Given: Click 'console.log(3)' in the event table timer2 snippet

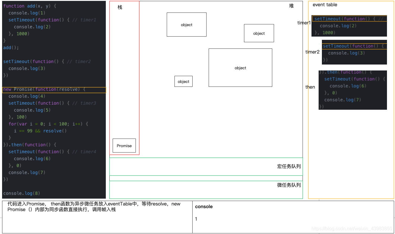Looking at the screenshot, I should point(347,53).
